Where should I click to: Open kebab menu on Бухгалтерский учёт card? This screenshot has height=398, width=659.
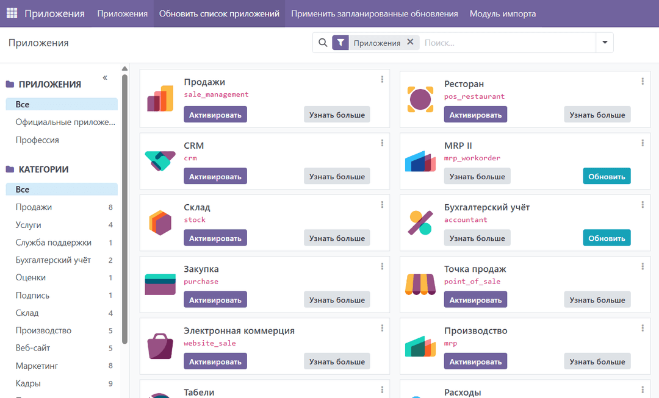643,204
